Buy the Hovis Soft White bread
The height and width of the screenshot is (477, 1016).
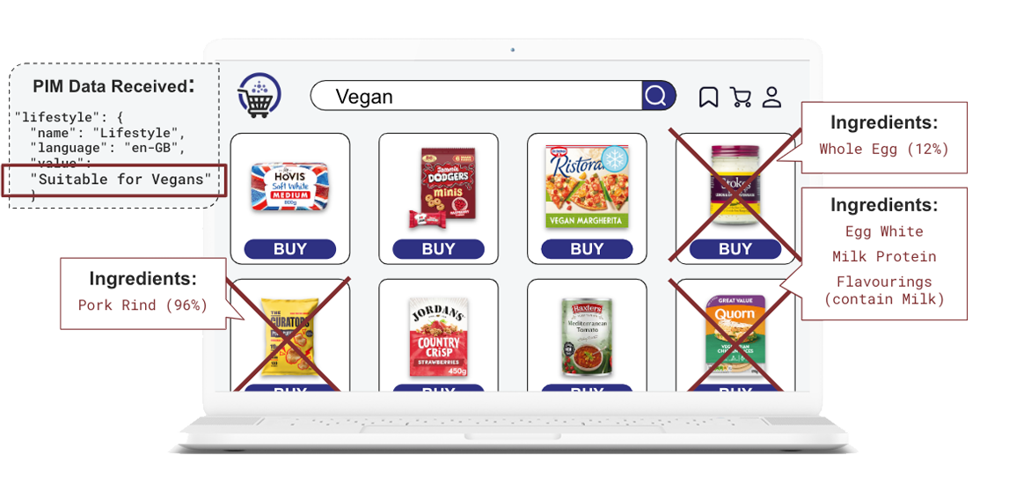point(289,249)
